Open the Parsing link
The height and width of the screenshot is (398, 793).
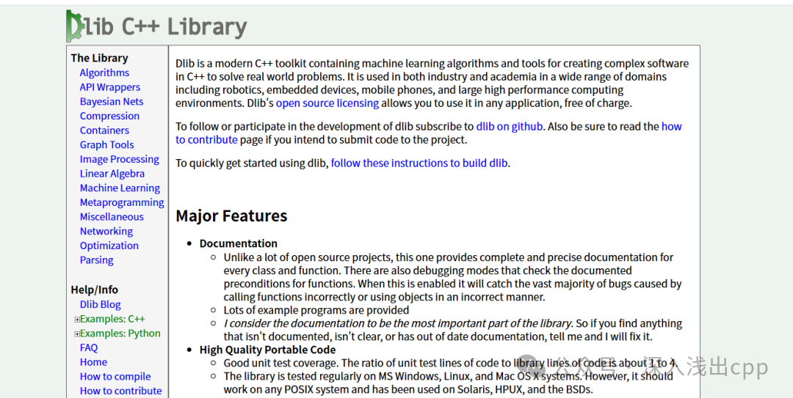97,260
